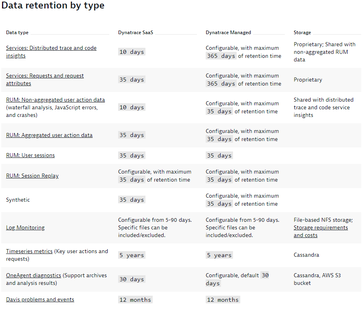Viewport: 362px width, 315px height.
Task: Open RUM: Aggregated user action data link
Action: point(49,135)
